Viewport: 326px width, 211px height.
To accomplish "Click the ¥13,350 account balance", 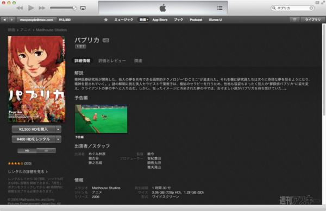I will pyautogui.click(x=65, y=20).
